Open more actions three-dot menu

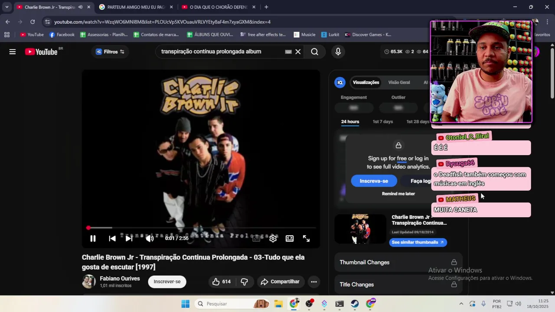point(314,282)
